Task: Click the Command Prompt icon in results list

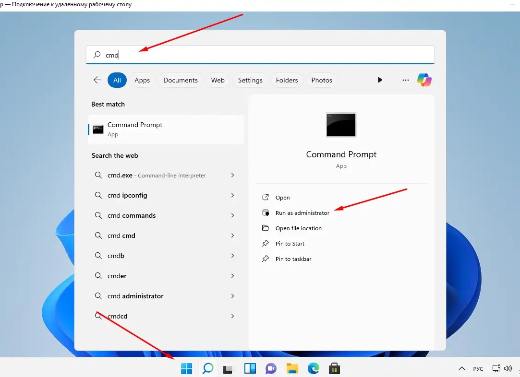Action: pos(98,129)
